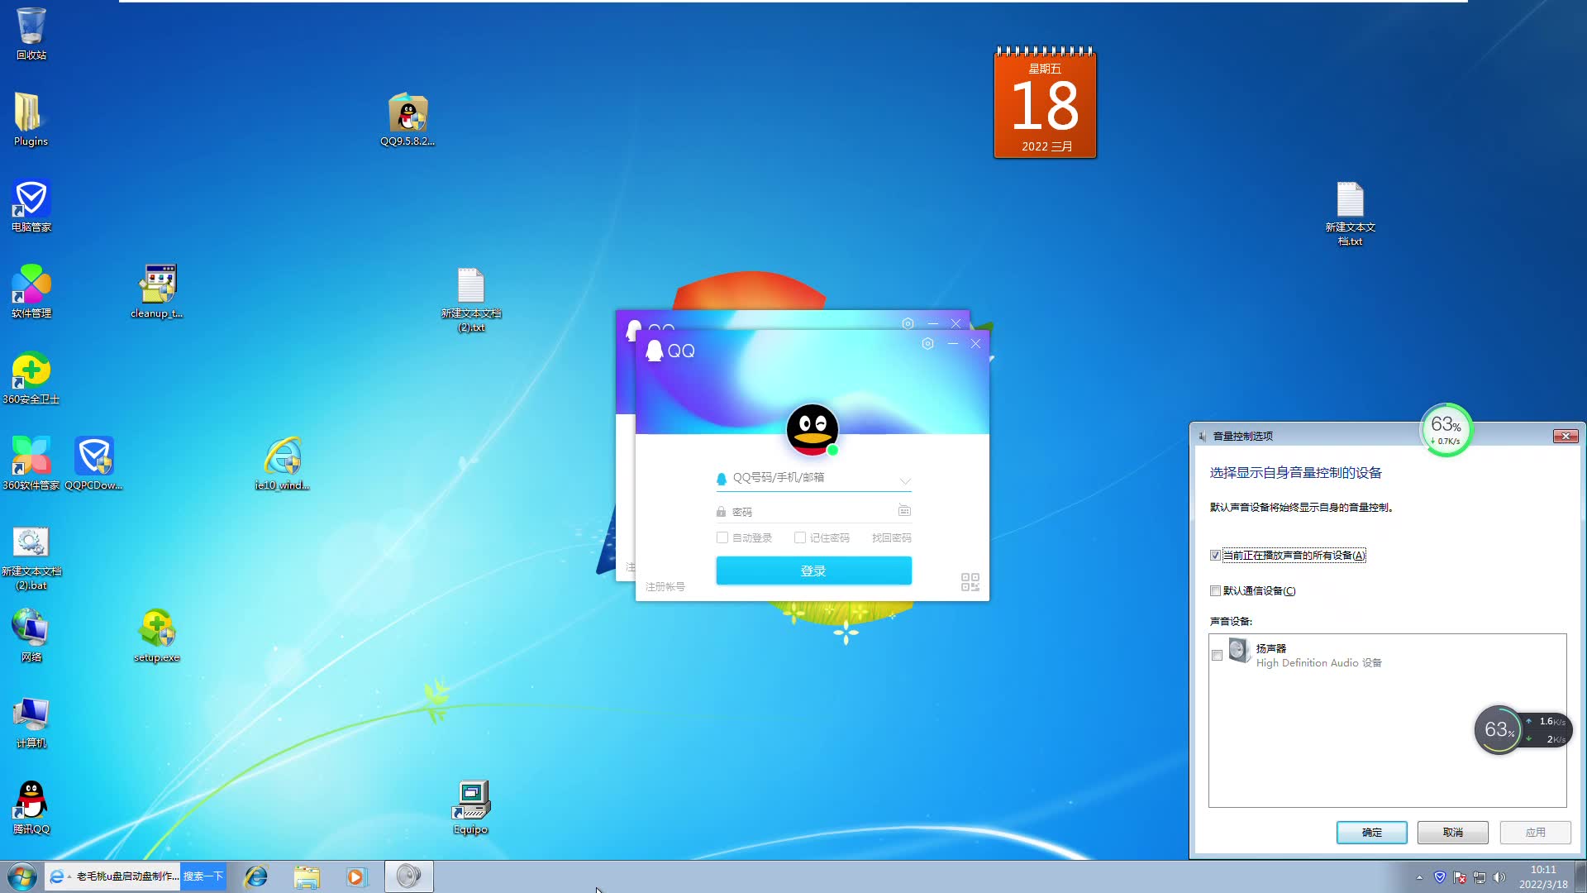Select the QQPCDow... installer icon
1587x893 pixels.
tap(94, 463)
